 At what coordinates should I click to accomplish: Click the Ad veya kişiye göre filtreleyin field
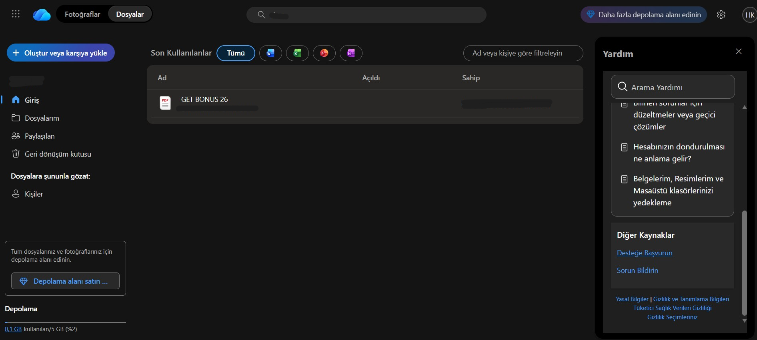point(523,53)
